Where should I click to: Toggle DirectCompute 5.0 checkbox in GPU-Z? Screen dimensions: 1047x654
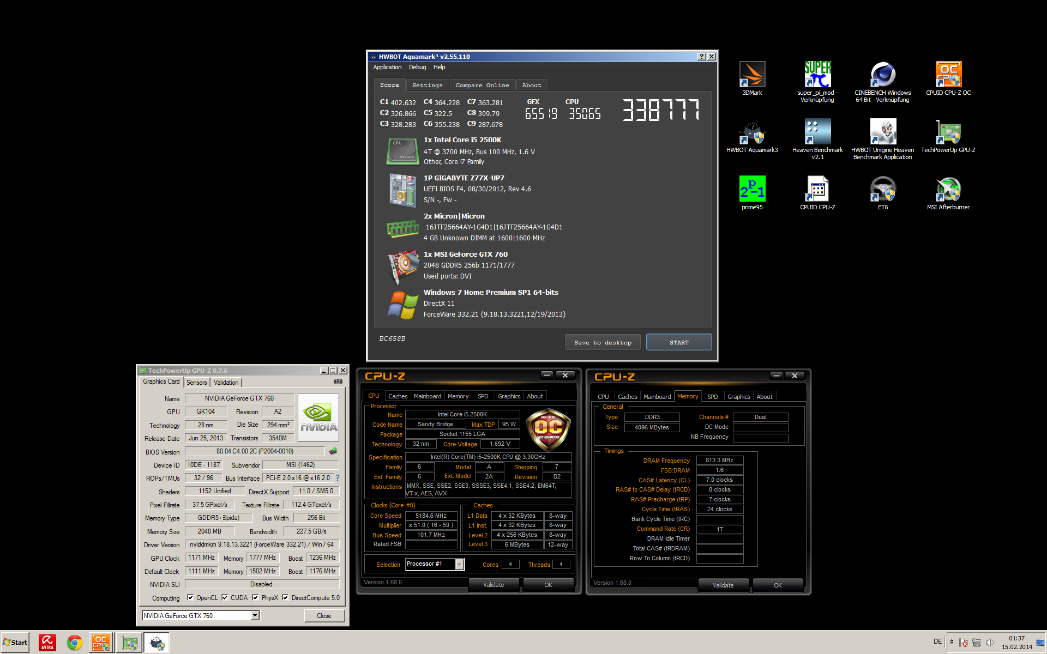(285, 598)
